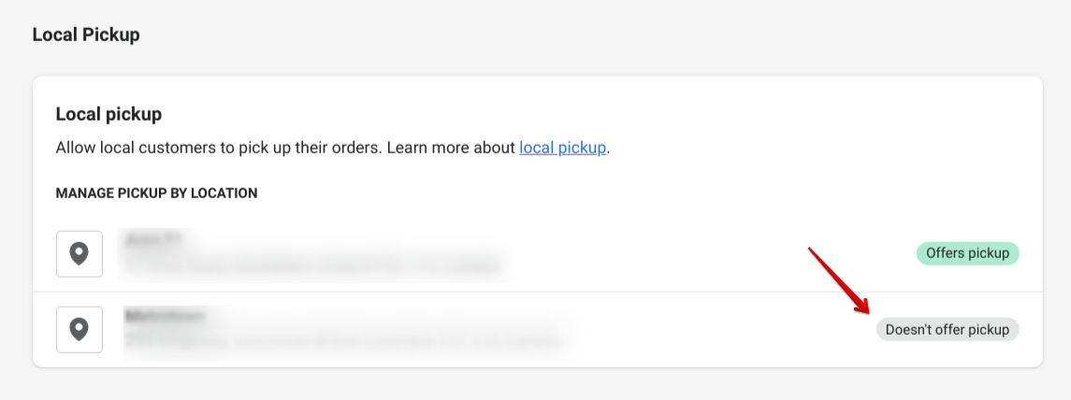Click empty space right of MANAGE PICKUP label
1071x400 pixels.
coord(608,193)
